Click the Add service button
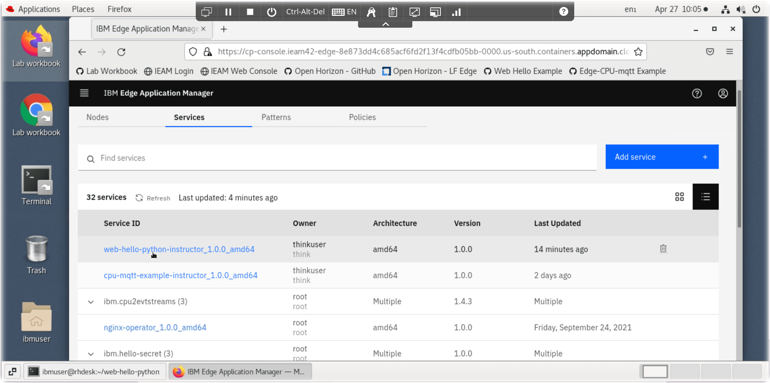This screenshot has width=770, height=383. coord(662,157)
